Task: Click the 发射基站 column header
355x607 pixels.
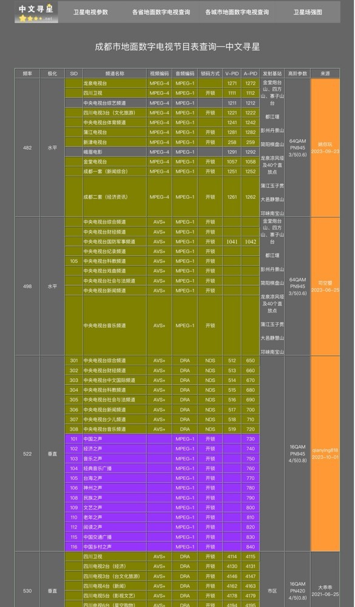Action: point(272,74)
